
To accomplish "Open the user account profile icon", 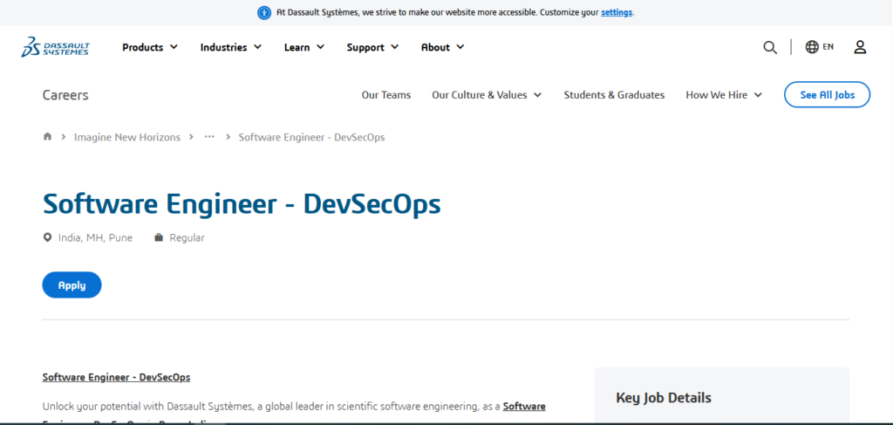I will [x=860, y=47].
